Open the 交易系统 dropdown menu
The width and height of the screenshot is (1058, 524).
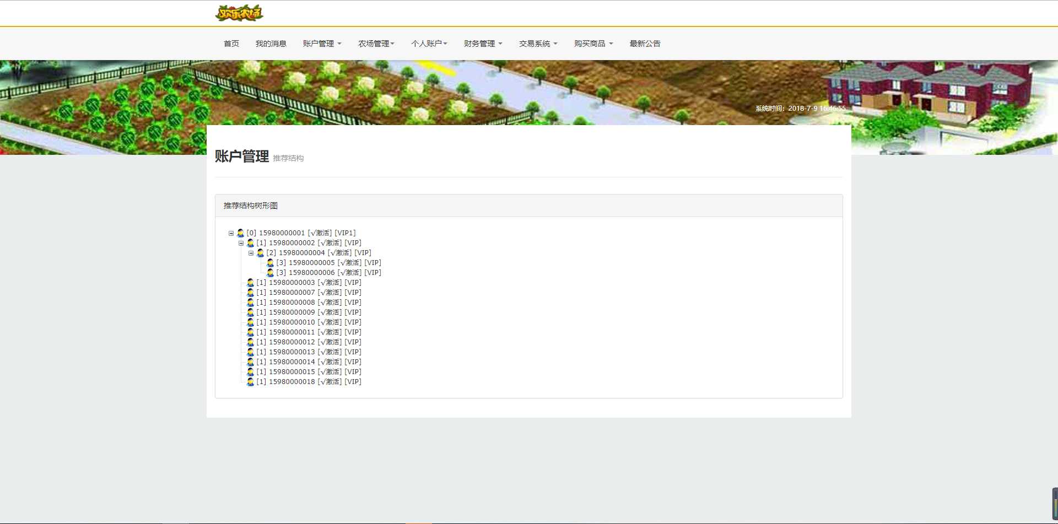538,44
